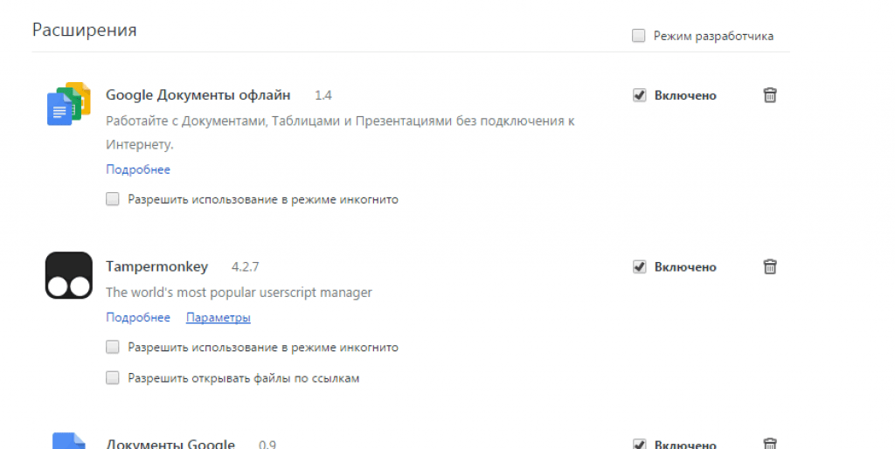Click the Расширения page heading
Screen dimensions: 895x449
[x=85, y=30]
